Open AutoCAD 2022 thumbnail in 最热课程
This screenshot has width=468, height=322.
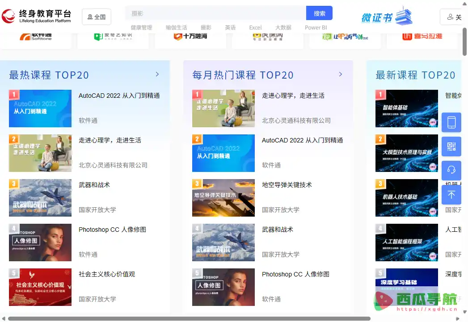point(40,109)
